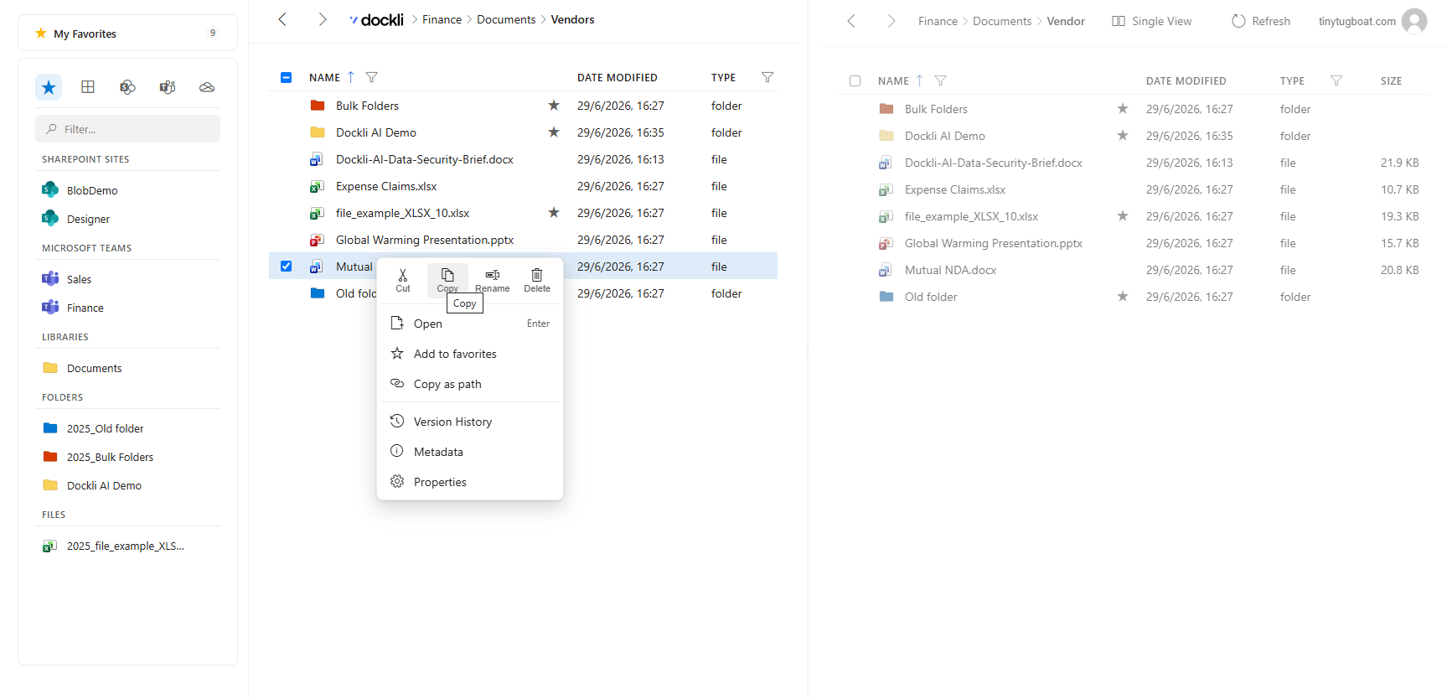This screenshot has height=699, width=1447.
Task: Go forward with left pane forward arrow
Action: [x=323, y=19]
